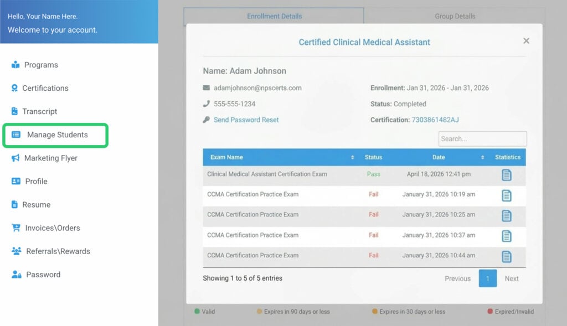Click the date April 18, 2026 12:41 pm
The width and height of the screenshot is (567, 326).
439,174
